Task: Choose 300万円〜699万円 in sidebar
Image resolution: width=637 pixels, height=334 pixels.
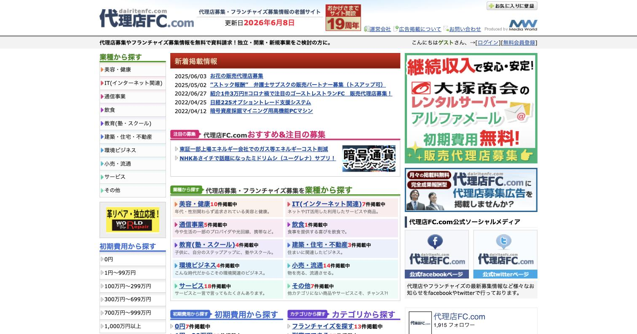Action: [133, 299]
